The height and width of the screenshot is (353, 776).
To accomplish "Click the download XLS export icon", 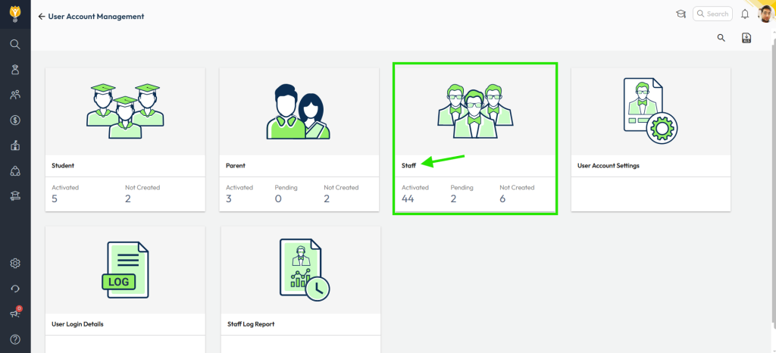I will point(746,38).
